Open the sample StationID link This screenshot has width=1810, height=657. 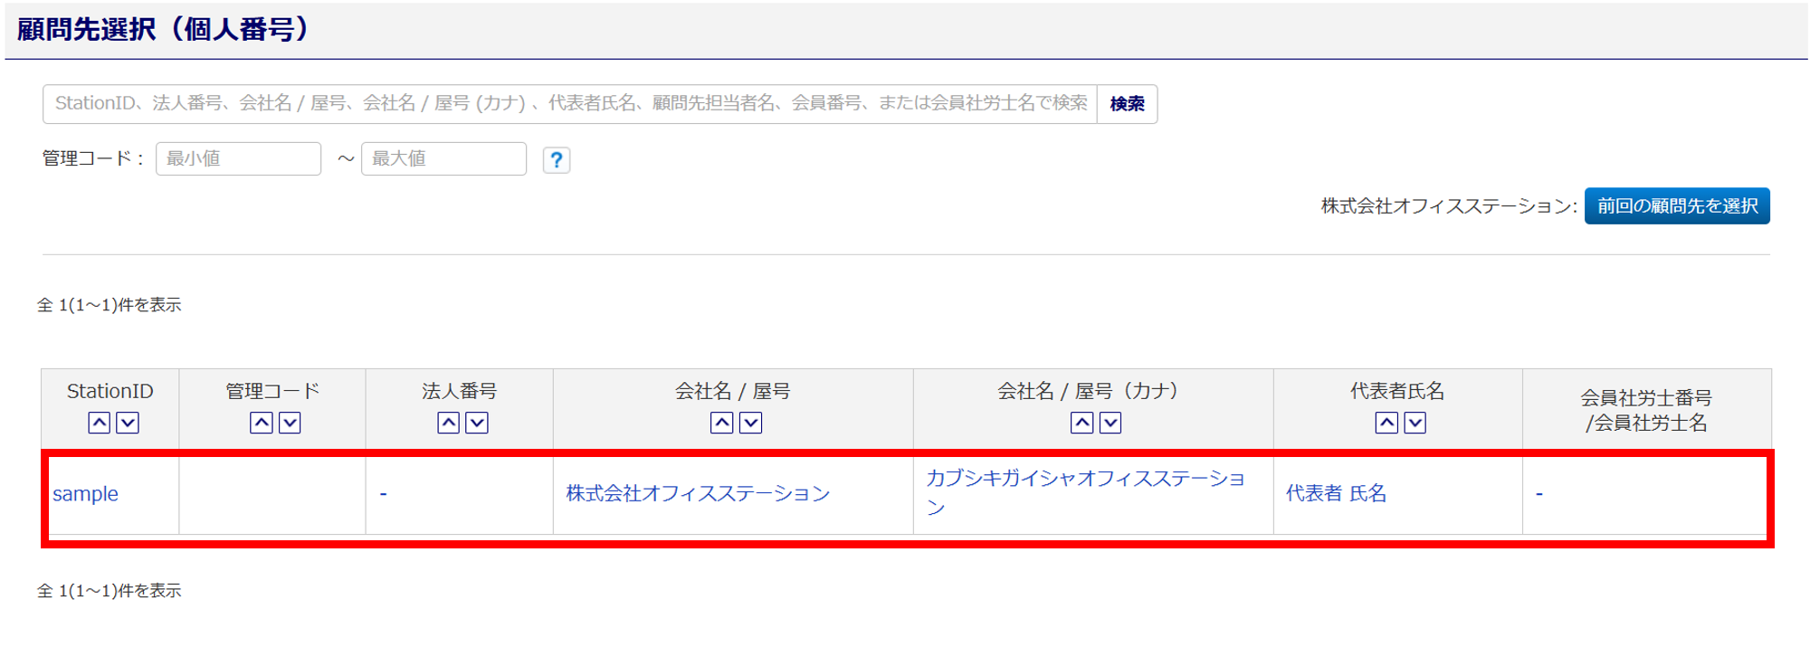(85, 494)
